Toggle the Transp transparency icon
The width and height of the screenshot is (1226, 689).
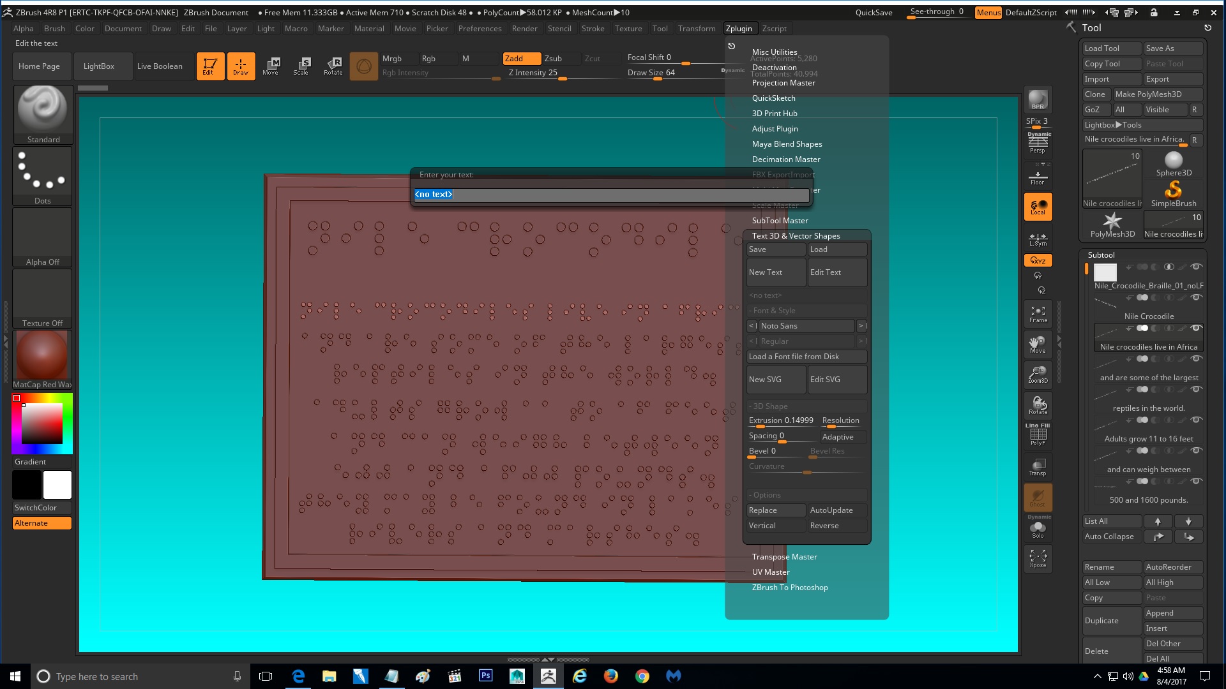point(1038,466)
